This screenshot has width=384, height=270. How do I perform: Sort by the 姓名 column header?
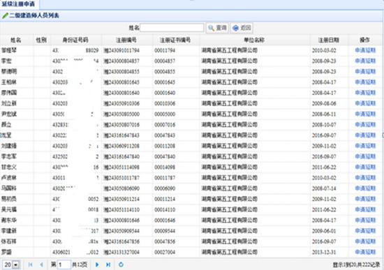[16, 40]
